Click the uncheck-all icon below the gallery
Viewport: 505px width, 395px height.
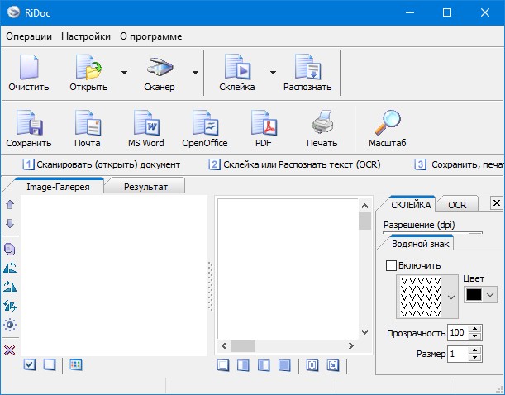coord(49,364)
